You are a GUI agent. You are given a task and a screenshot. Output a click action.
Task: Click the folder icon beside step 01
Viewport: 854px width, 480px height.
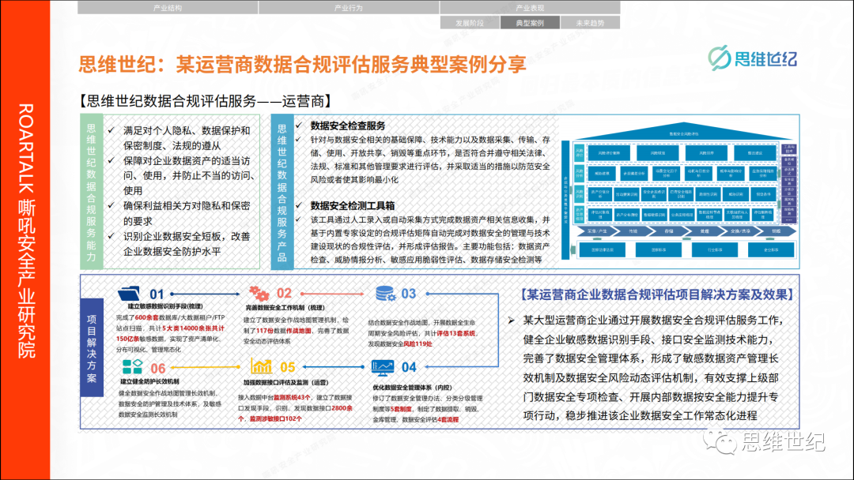129,294
